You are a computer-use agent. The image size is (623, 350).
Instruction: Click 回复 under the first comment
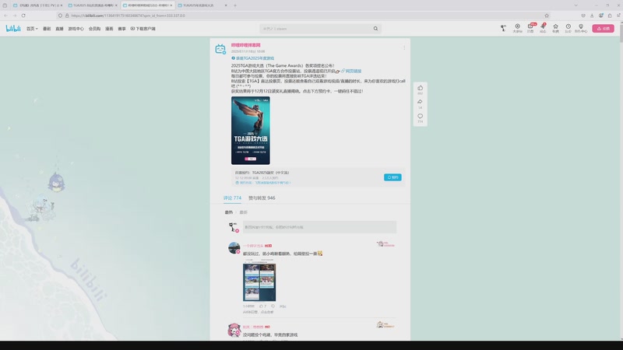point(283,306)
